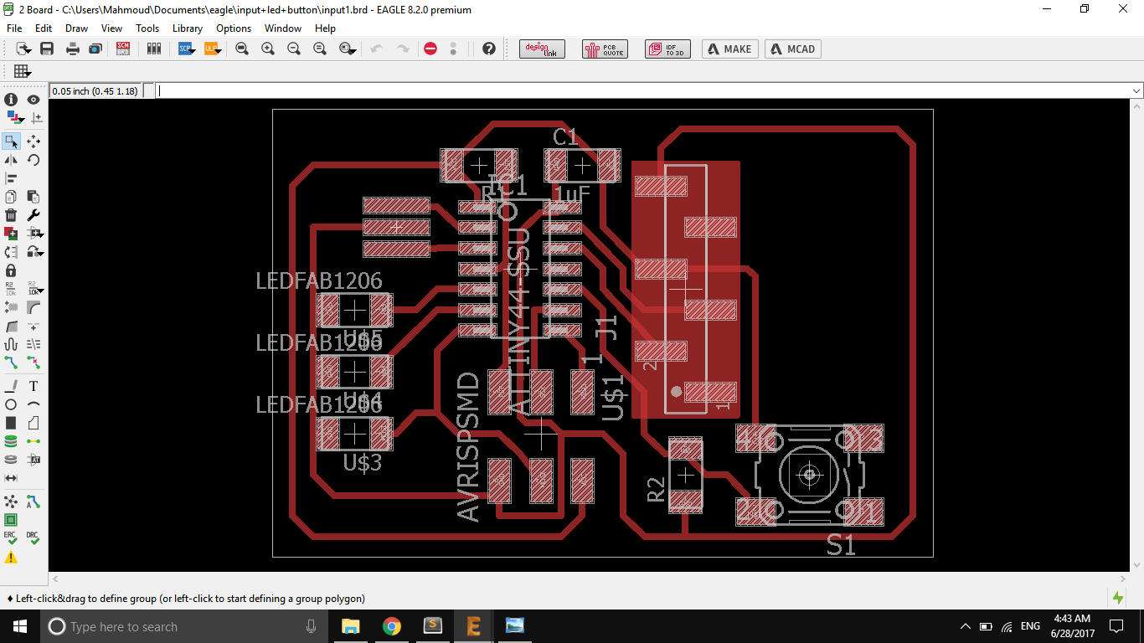The height and width of the screenshot is (643, 1144).
Task: Select the Text tool
Action: pyautogui.click(x=33, y=386)
